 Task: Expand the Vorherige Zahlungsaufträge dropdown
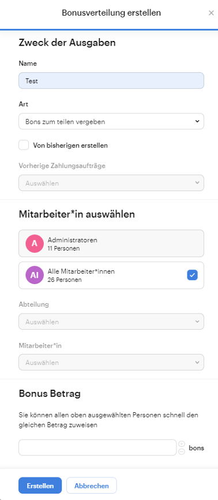(111, 182)
